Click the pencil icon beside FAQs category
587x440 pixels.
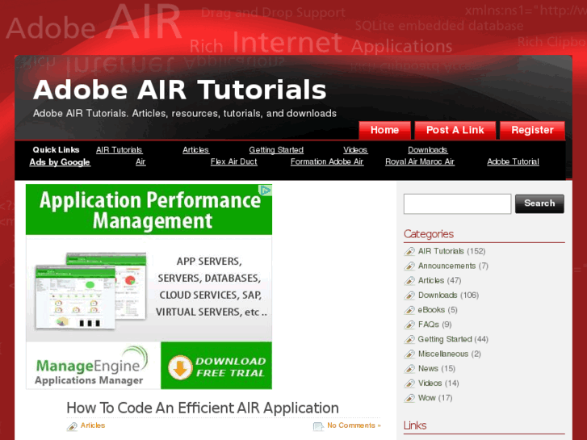tap(409, 325)
